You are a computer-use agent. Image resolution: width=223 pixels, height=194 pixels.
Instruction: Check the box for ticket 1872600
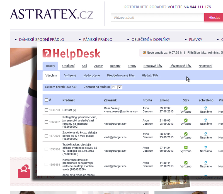point(46,136)
